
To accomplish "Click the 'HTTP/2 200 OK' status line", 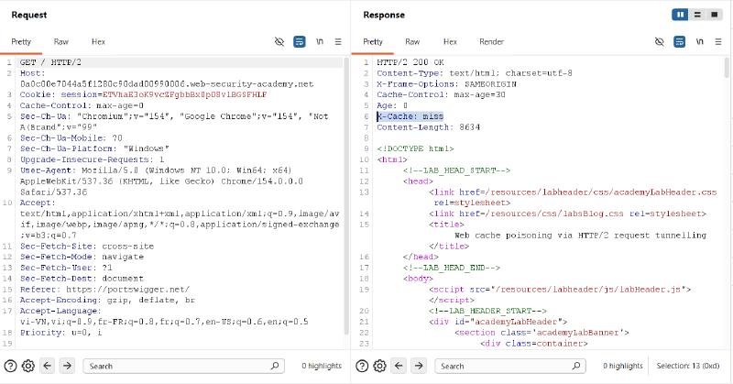I will coord(410,62).
